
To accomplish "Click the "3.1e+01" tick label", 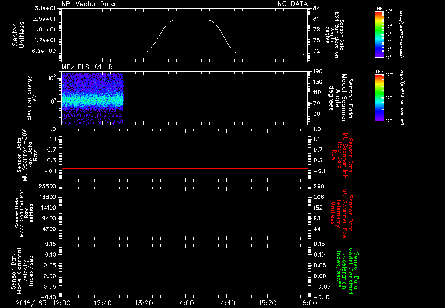I will (45, 8).
